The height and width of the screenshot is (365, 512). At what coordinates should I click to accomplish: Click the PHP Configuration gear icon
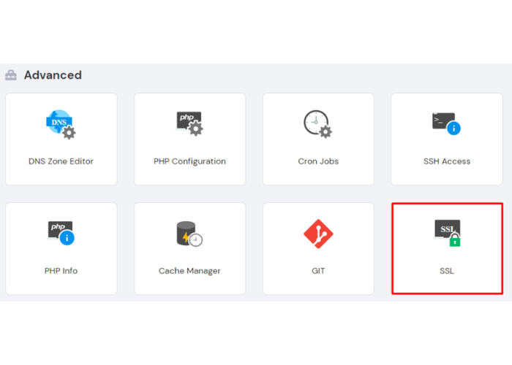pos(189,123)
